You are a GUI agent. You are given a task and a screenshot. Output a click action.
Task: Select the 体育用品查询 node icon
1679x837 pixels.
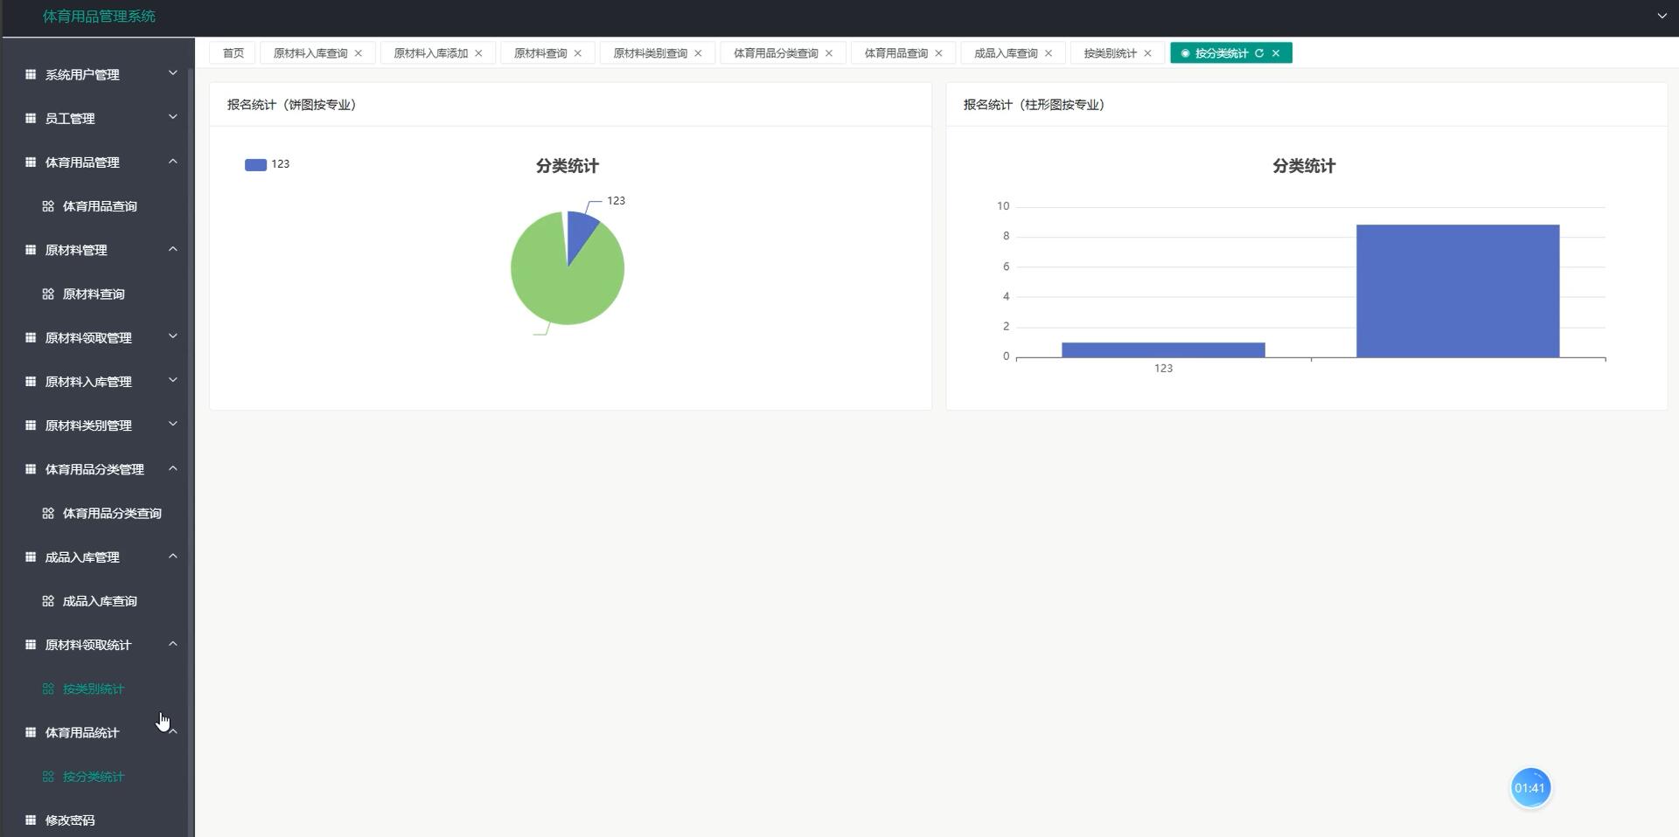[49, 206]
